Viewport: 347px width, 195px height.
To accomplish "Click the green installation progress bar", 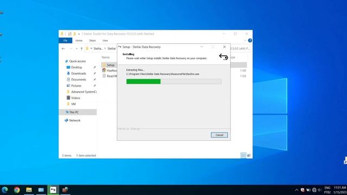I will (173, 82).
